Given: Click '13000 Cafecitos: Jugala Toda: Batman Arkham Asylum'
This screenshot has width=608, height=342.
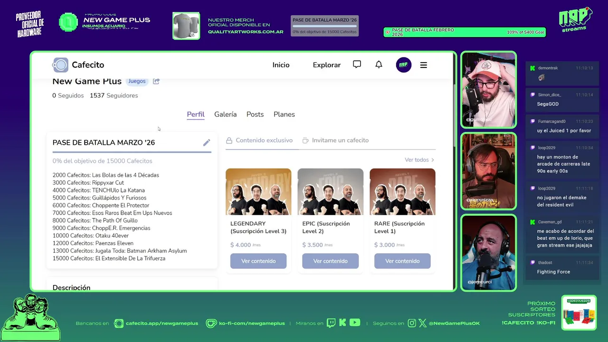Looking at the screenshot, I should [x=120, y=251].
